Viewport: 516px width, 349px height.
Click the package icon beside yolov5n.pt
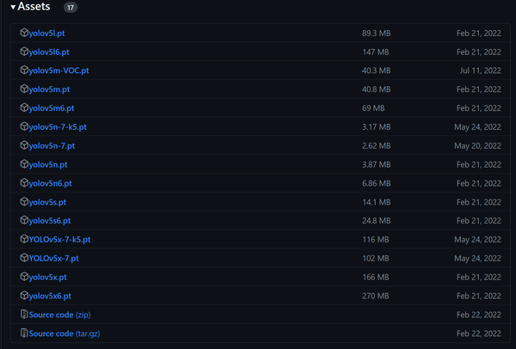(24, 164)
